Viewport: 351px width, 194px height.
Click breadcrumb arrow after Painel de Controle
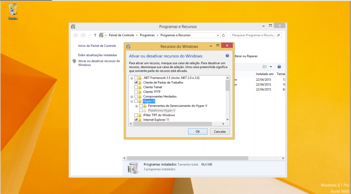point(137,35)
